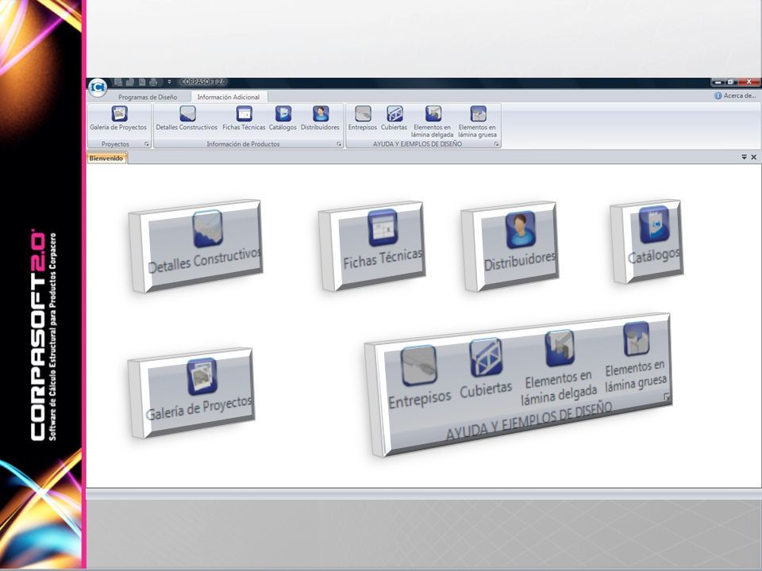Open the large Detalles Constructivos tile
Screen dimensions: 762x571
point(196,245)
